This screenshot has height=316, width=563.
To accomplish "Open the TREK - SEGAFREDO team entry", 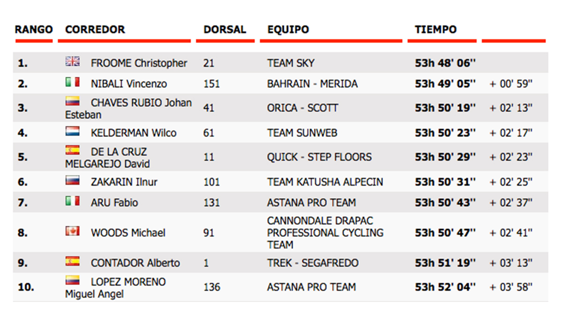I will pos(313,263).
